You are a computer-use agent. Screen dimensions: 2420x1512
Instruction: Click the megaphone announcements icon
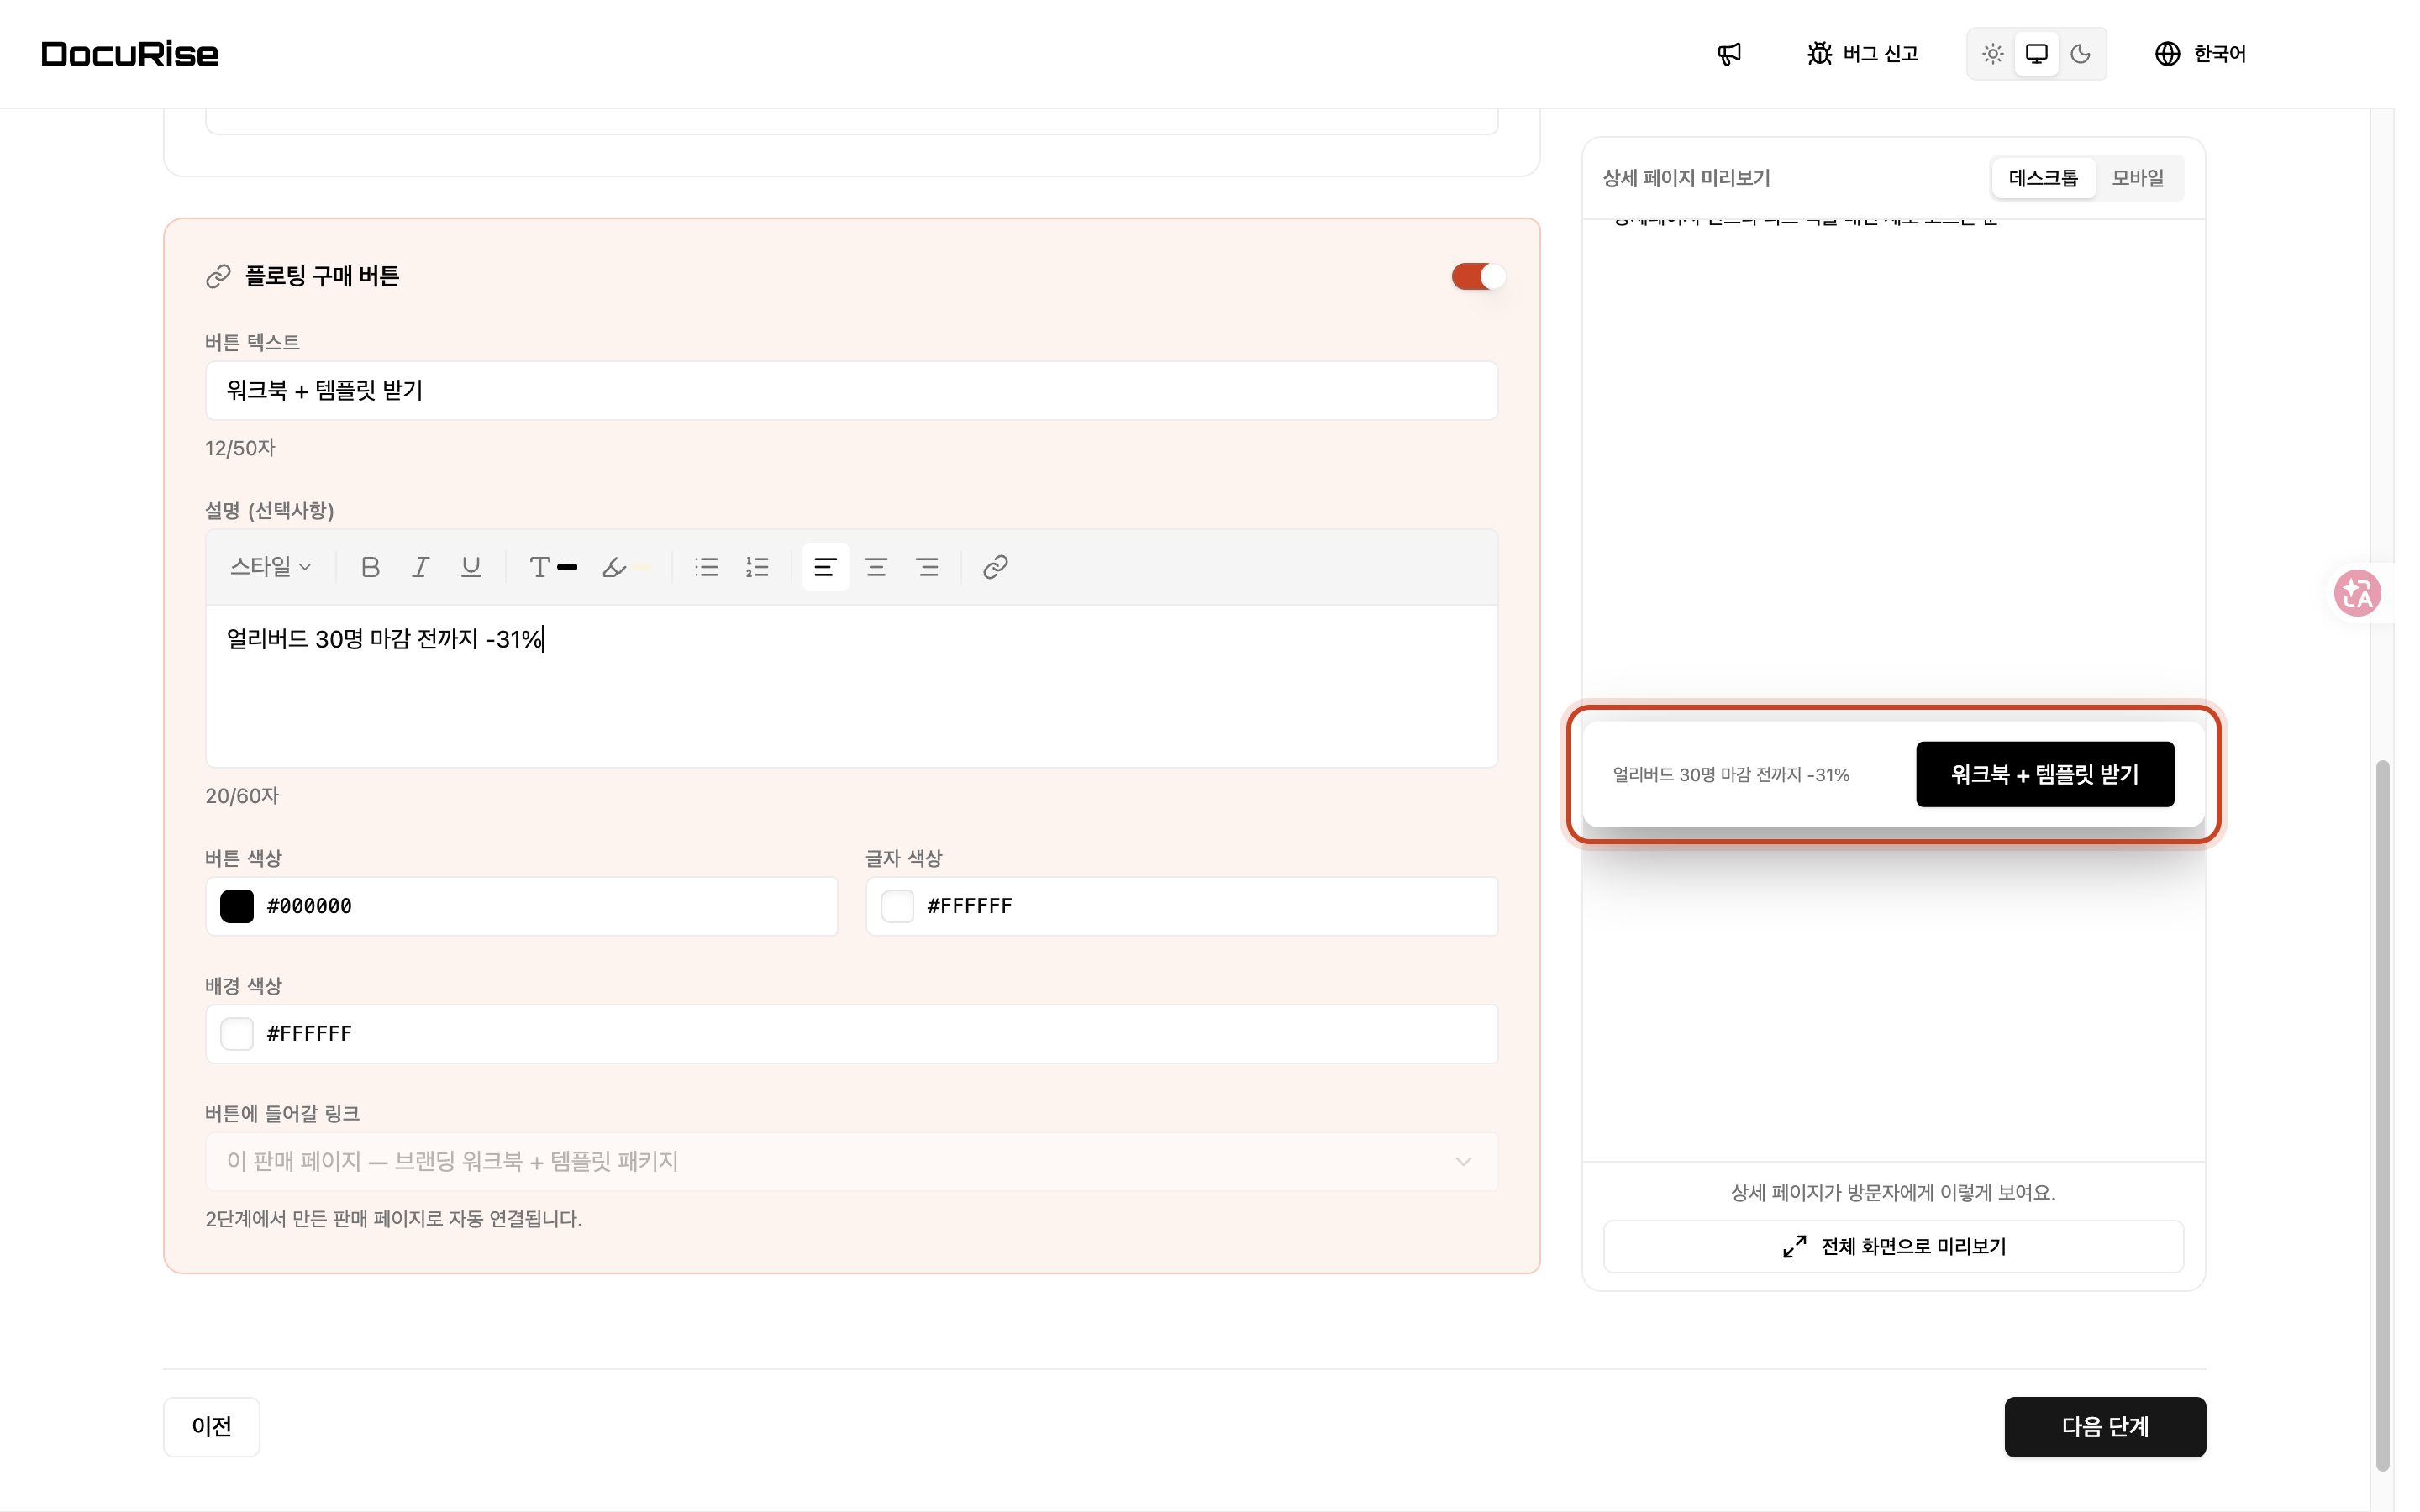coord(1729,54)
